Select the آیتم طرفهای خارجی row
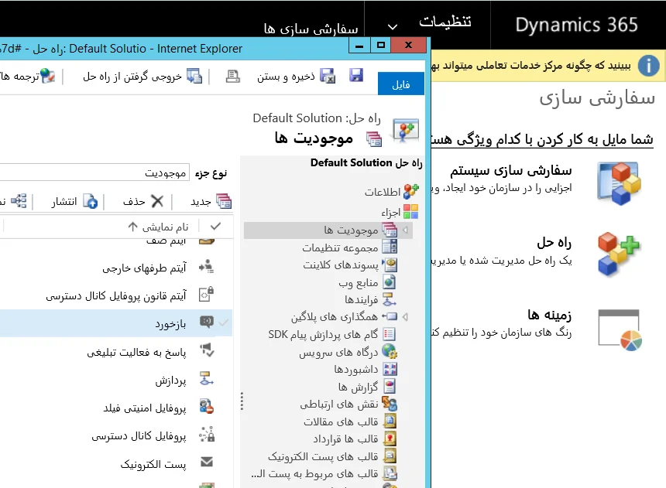Image resolution: width=666 pixels, height=488 pixels. [116, 268]
